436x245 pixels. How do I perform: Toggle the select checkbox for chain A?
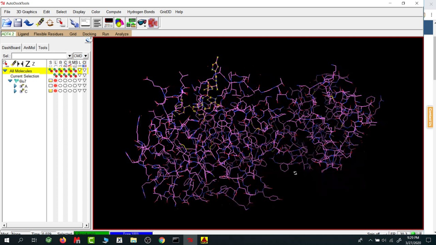tap(50, 86)
